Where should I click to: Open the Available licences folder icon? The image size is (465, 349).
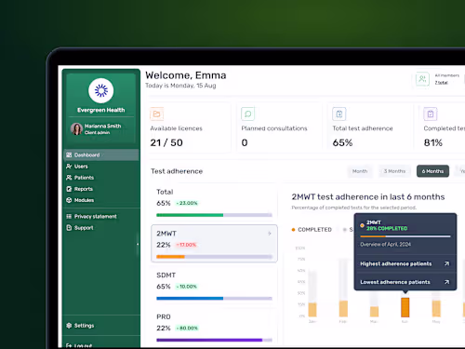pos(157,114)
